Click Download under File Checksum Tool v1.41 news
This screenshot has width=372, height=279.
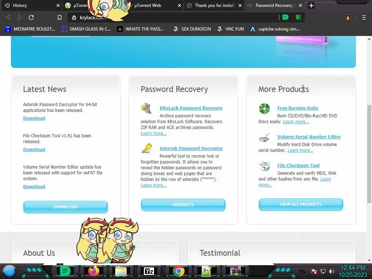pos(34,149)
